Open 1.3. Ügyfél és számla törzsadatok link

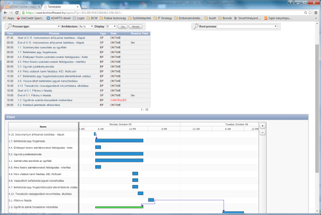[45, 100]
